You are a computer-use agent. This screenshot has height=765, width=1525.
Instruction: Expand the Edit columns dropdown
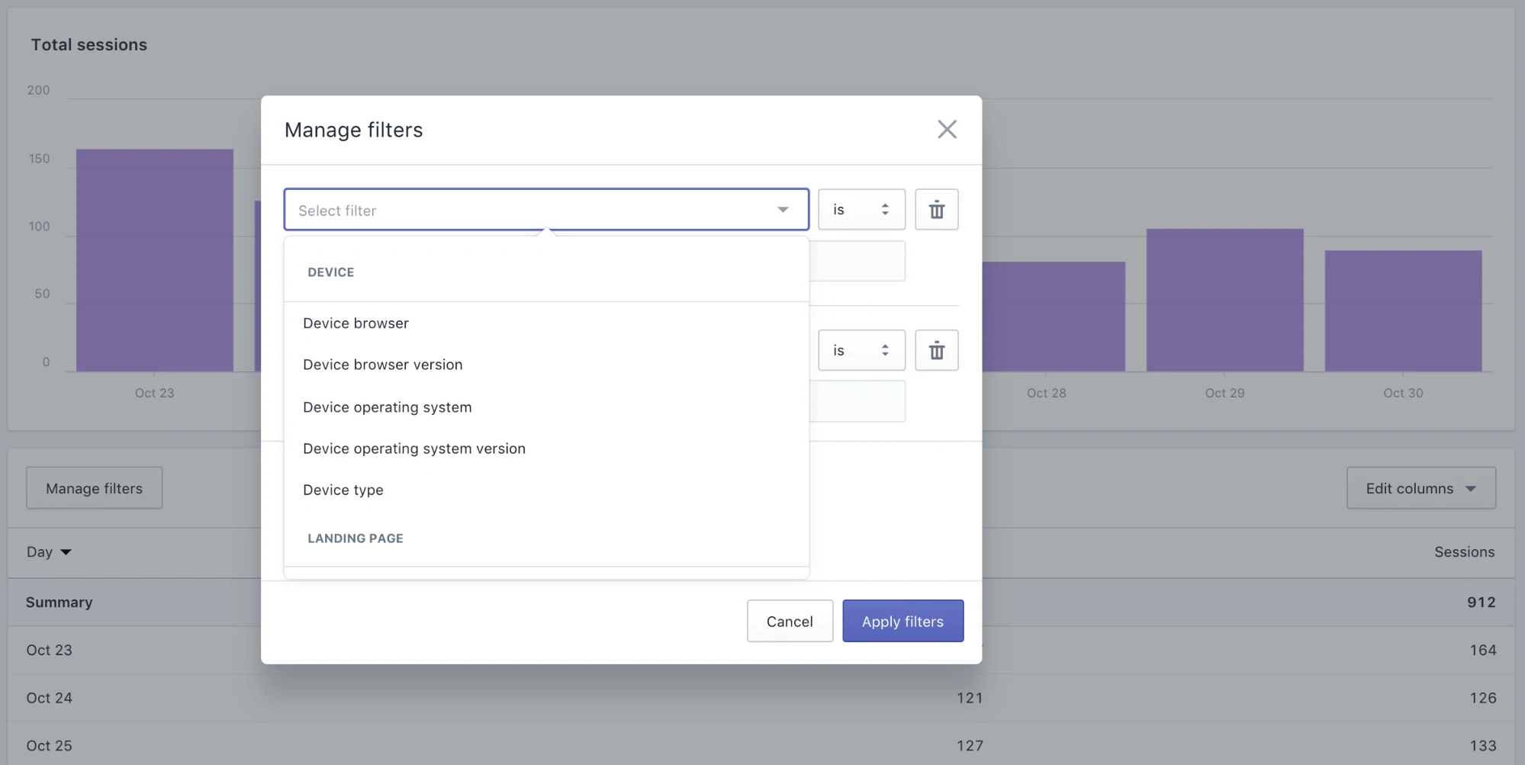click(x=1420, y=488)
